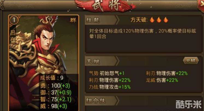Click the level 1 circle badge on card
This screenshot has height=111, width=204.
pyautogui.click(x=14, y=20)
